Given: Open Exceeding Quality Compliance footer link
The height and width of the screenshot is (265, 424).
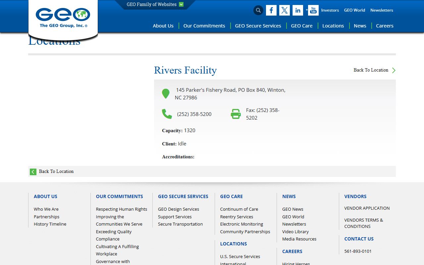Looking at the screenshot, I should pyautogui.click(x=114, y=235).
